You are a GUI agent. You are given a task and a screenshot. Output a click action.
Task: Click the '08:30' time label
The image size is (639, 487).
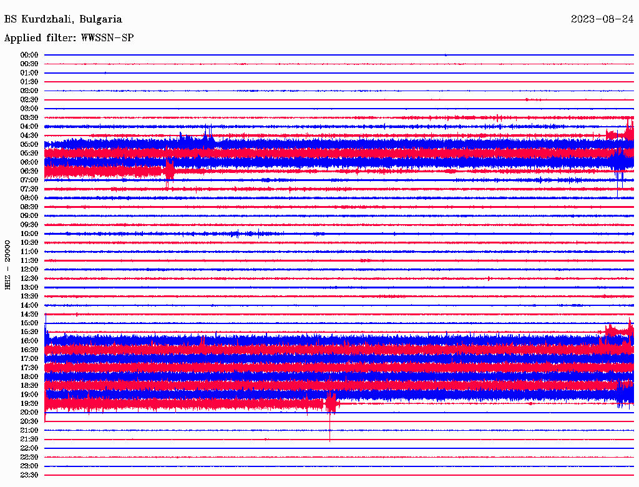(x=29, y=207)
